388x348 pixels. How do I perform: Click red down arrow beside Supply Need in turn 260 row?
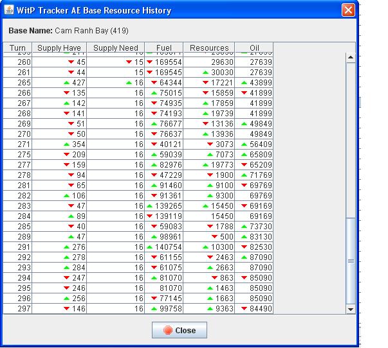(129, 62)
